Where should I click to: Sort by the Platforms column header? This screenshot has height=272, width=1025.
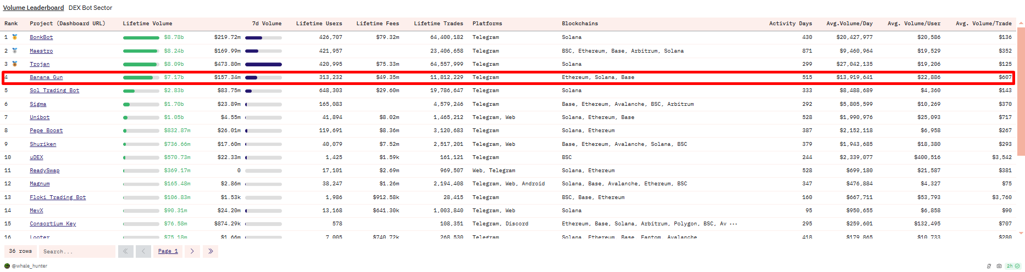pos(487,24)
